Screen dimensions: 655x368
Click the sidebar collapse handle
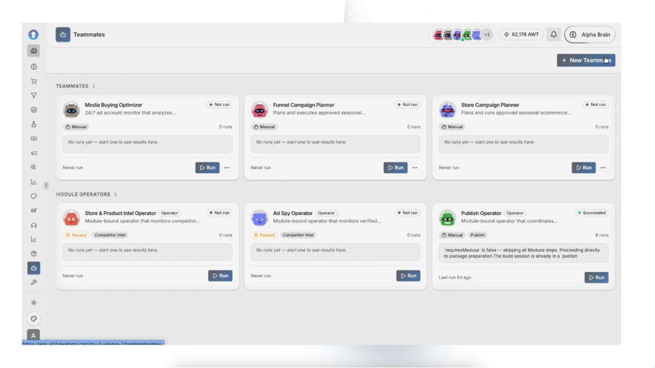tap(46, 185)
